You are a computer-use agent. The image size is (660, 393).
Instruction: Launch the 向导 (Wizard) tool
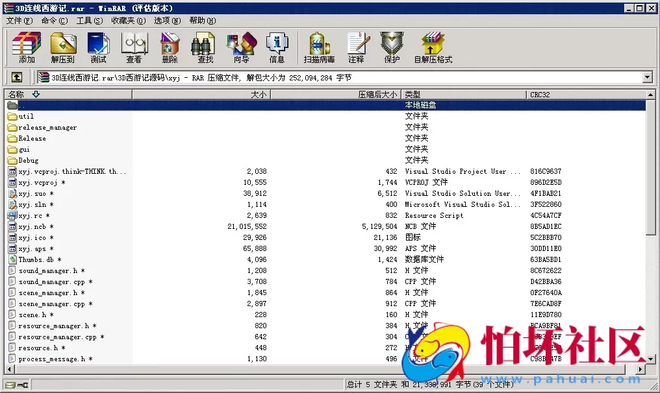pos(240,47)
